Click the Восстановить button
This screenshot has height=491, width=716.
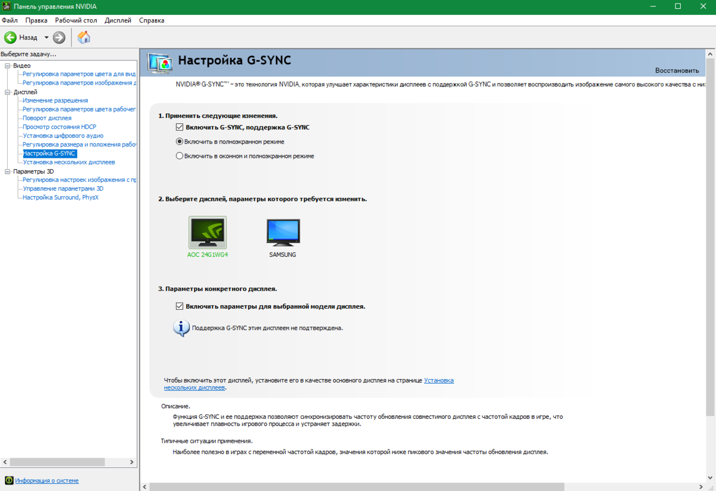click(x=677, y=70)
